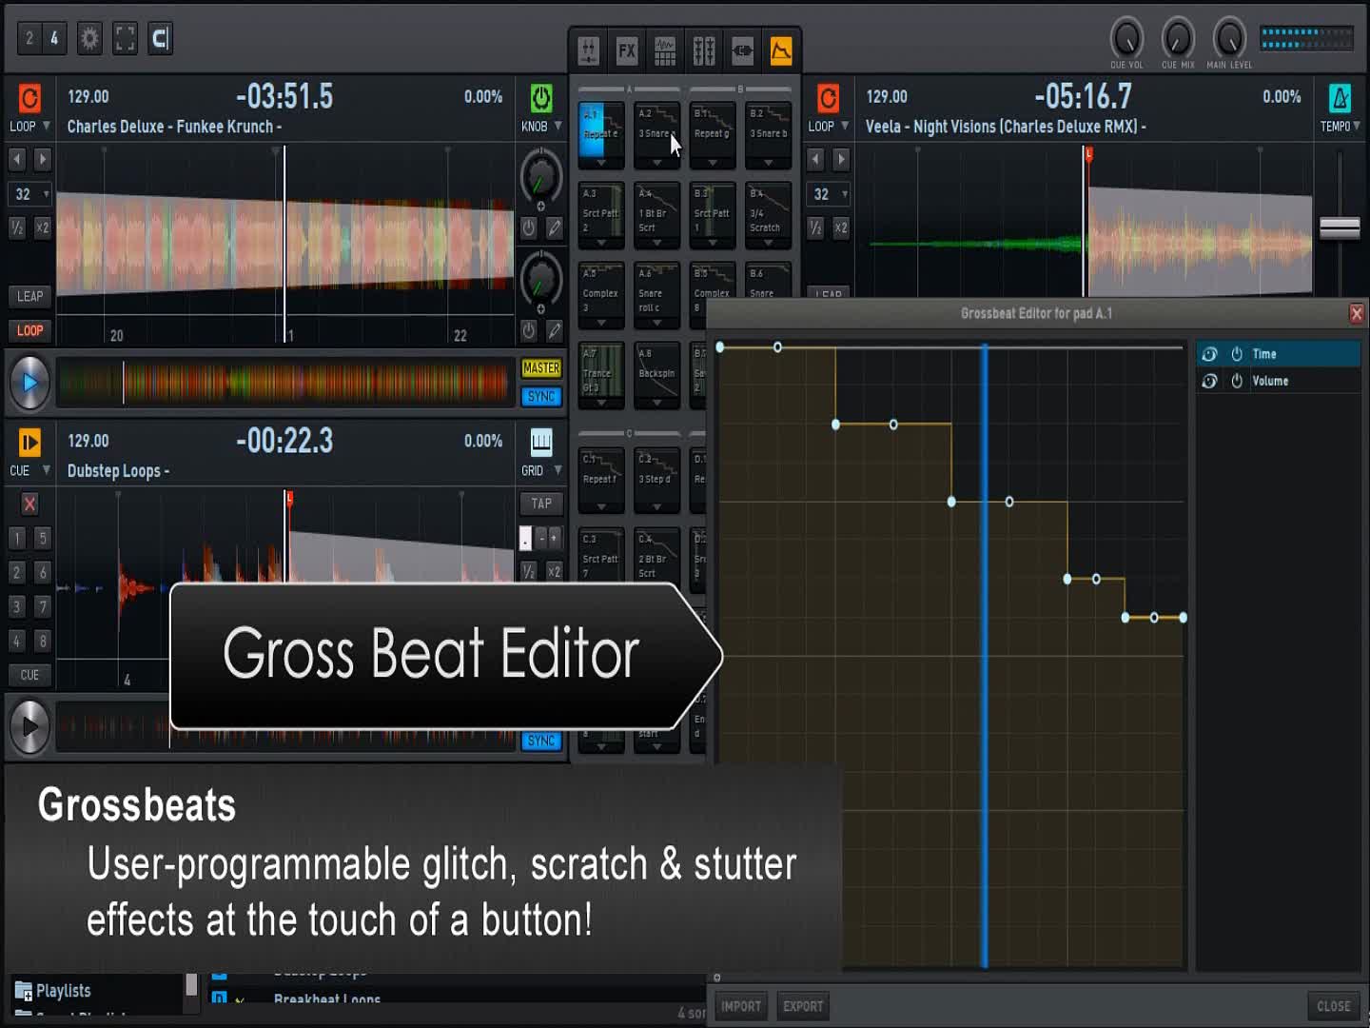Click the metronome TEMPO icon
Viewport: 1370px width, 1028px height.
1340,98
